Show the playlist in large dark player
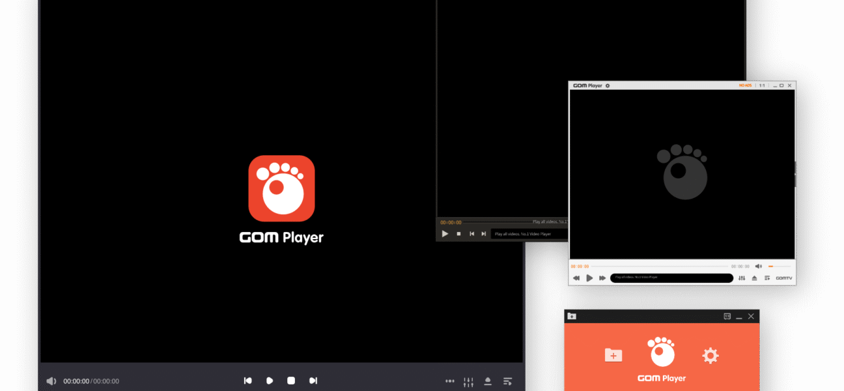 pos(507,381)
